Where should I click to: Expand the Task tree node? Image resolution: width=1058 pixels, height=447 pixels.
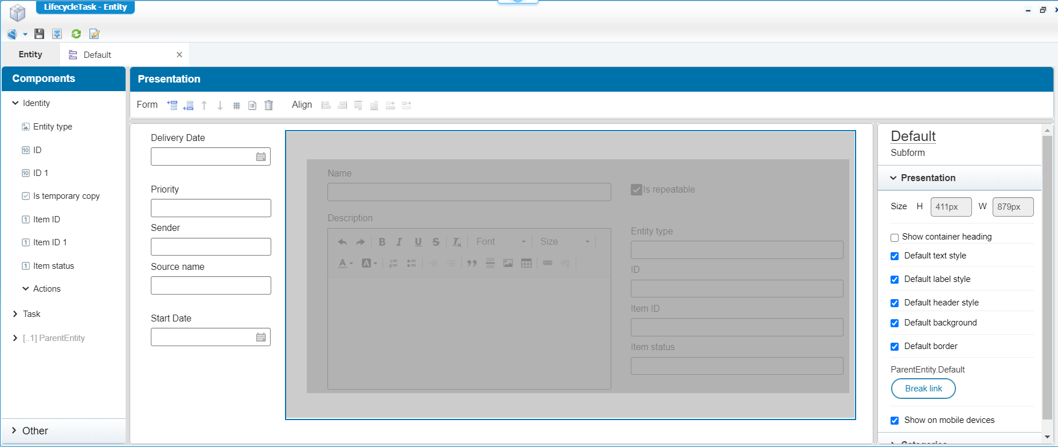(x=15, y=314)
